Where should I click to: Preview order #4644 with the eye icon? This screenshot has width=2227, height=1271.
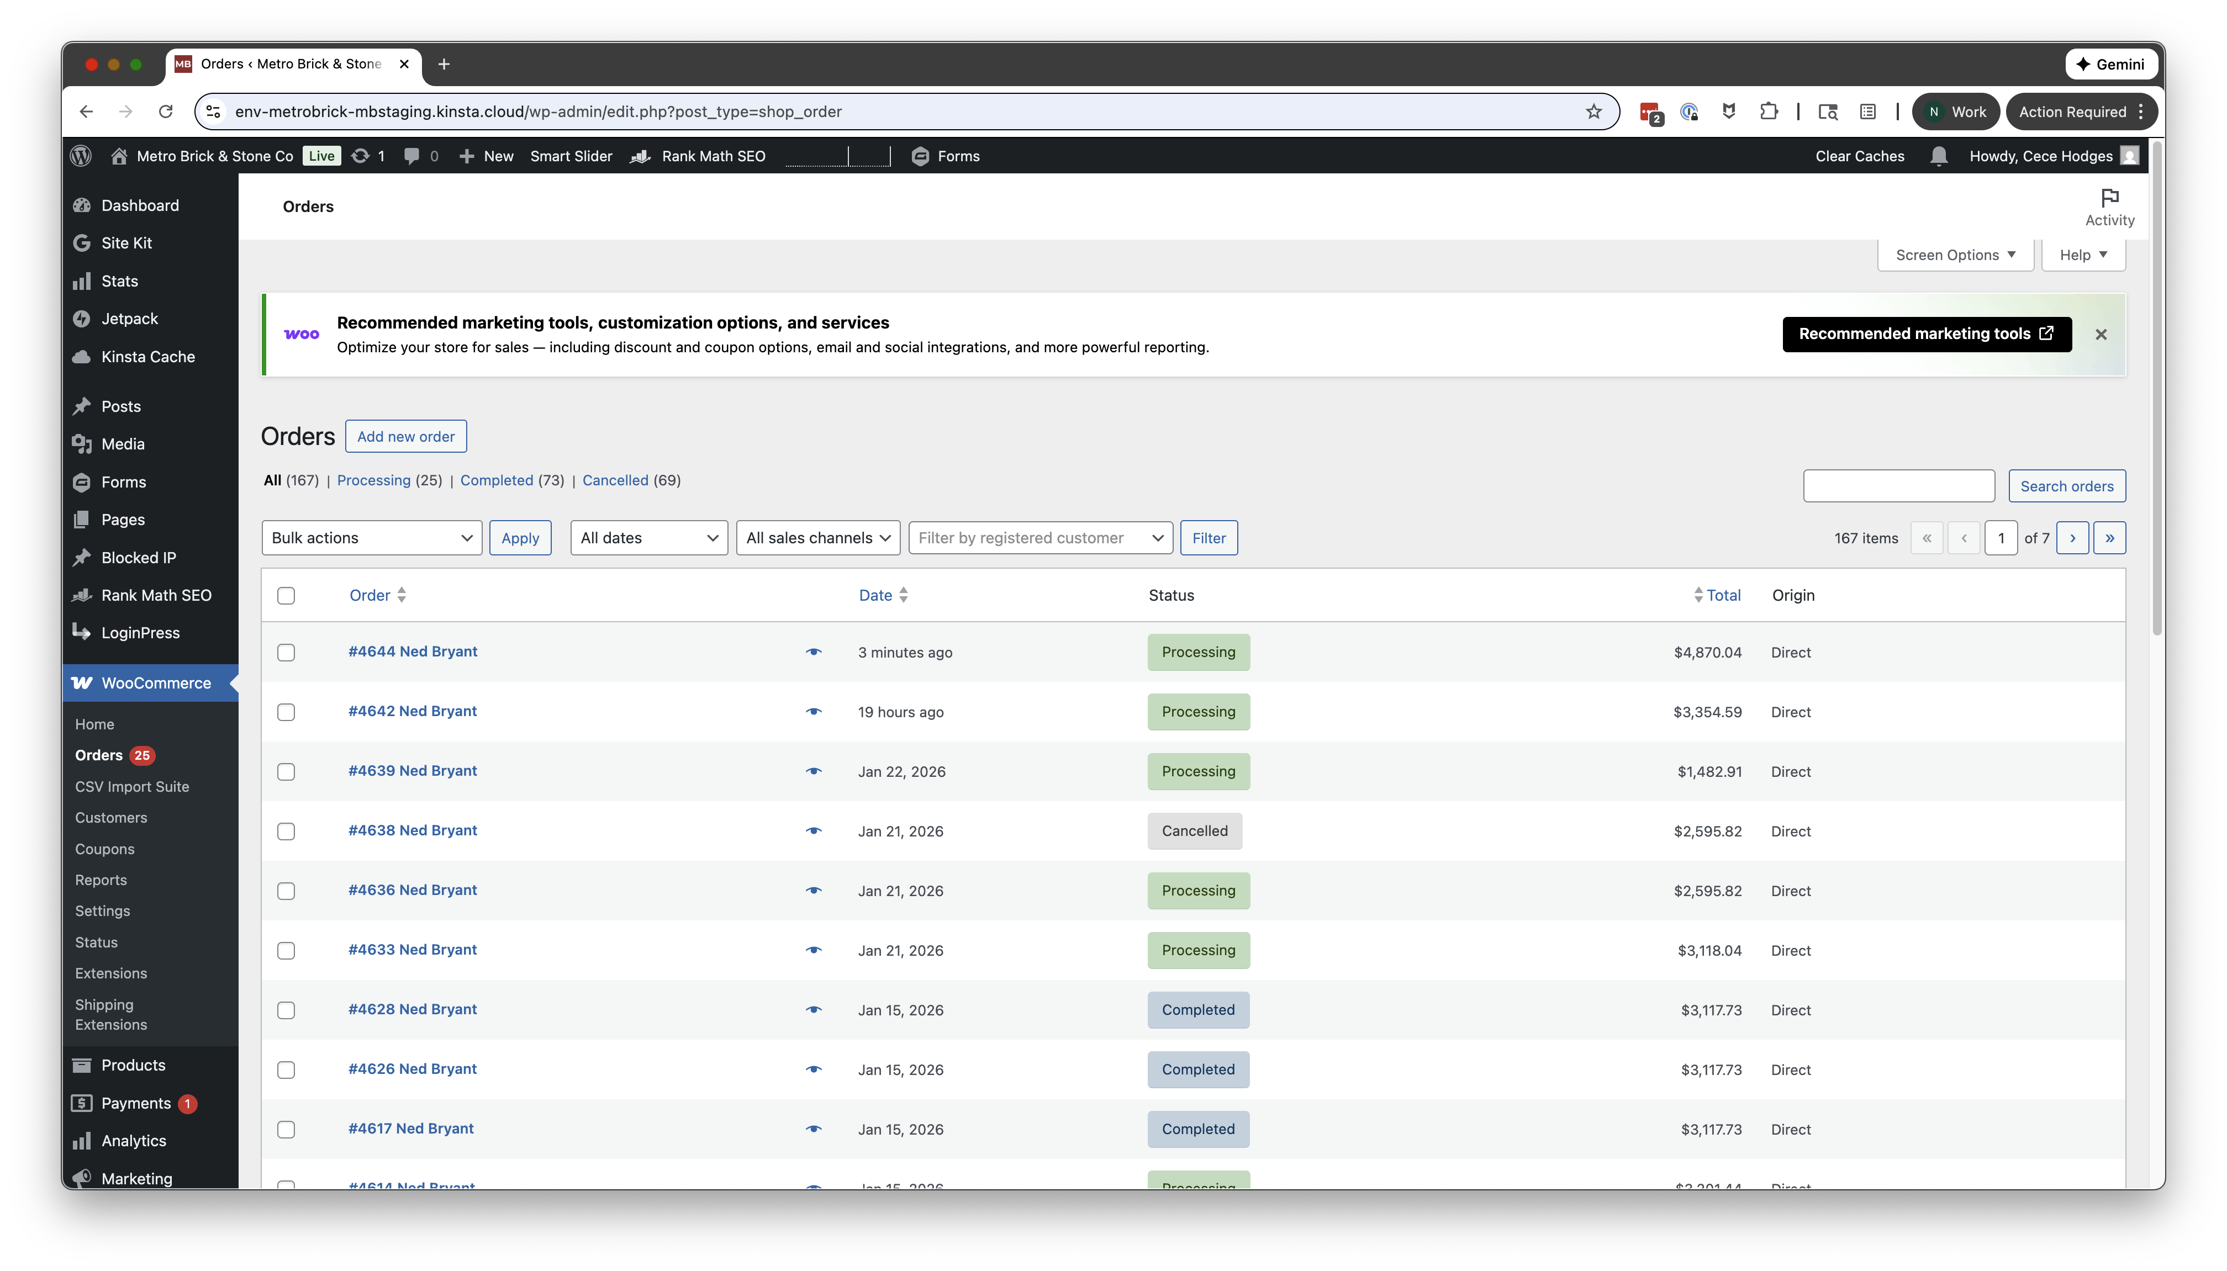pyautogui.click(x=814, y=652)
